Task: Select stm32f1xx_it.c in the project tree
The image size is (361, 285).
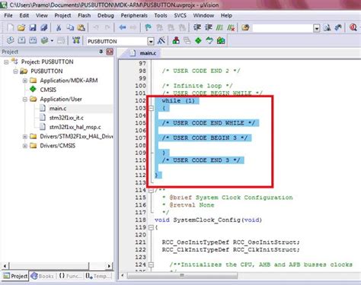Action: pyautogui.click(x=66, y=118)
